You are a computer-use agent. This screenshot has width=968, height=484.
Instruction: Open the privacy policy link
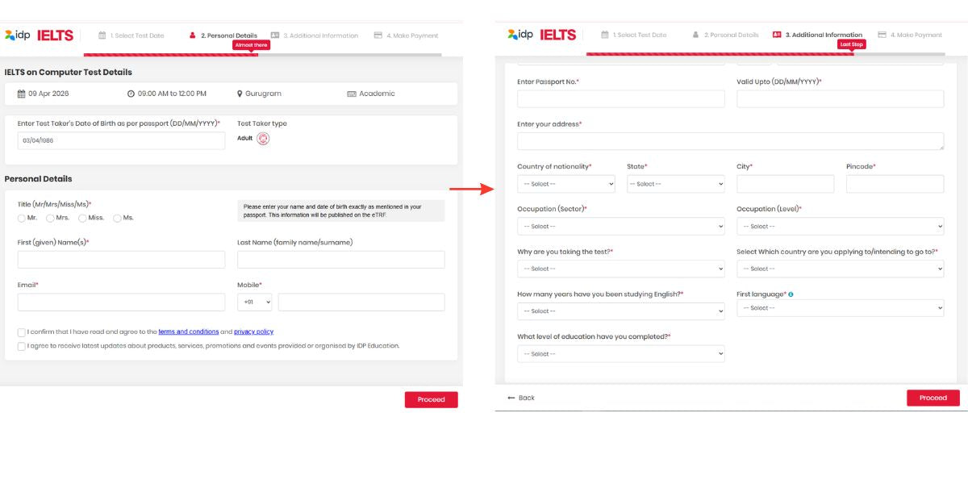click(253, 332)
